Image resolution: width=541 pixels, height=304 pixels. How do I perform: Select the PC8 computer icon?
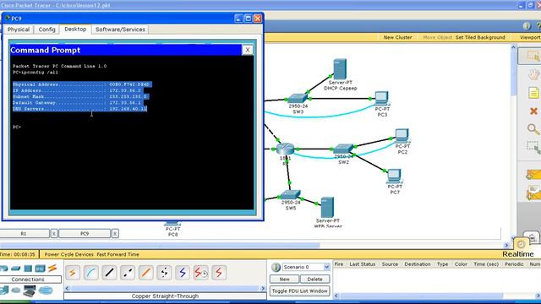point(172,224)
